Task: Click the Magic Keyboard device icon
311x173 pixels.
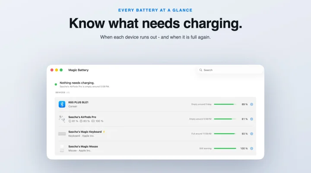Action: pyautogui.click(x=62, y=134)
